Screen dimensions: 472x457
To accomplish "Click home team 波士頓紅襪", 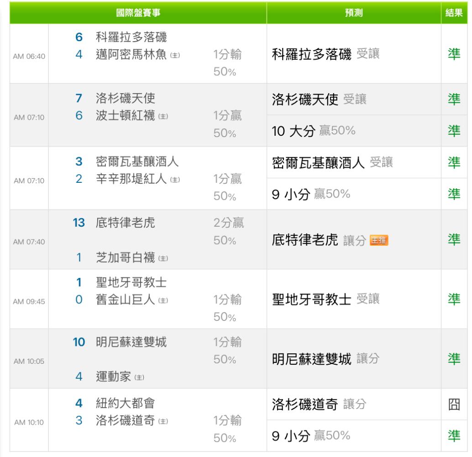I will point(125,116).
